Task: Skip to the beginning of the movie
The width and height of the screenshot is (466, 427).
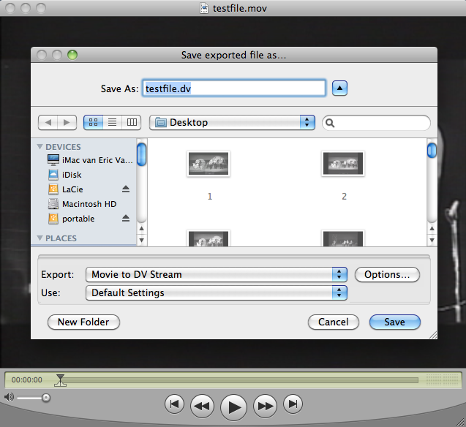Action: (x=174, y=404)
